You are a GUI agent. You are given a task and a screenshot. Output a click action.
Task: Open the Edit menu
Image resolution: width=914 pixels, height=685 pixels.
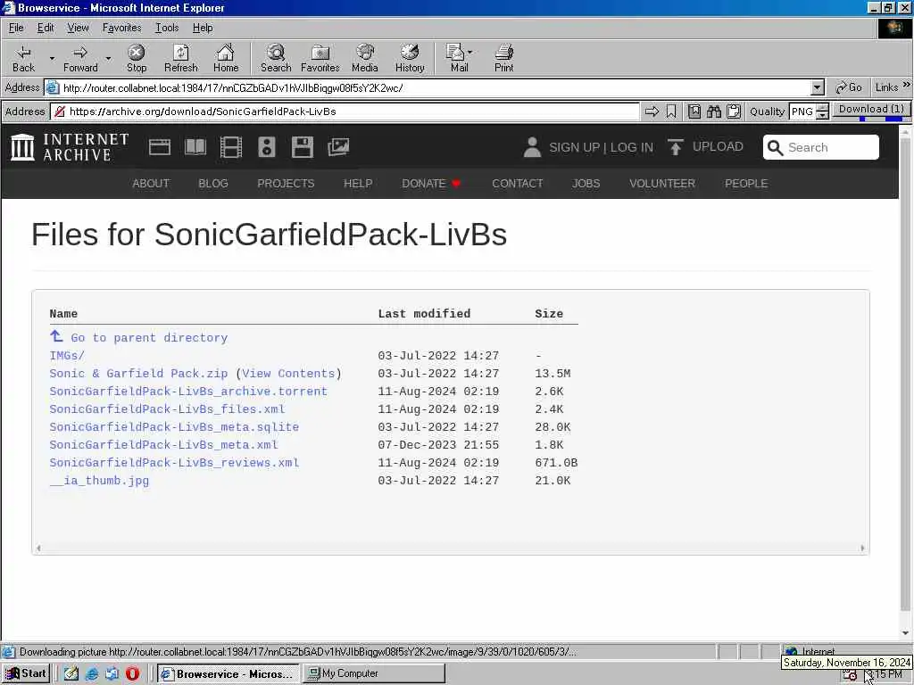click(46, 28)
